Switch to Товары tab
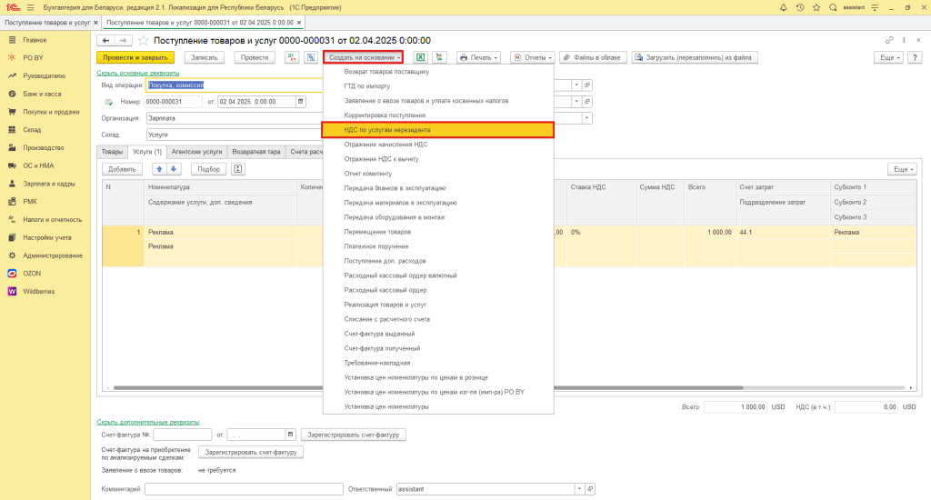 [112, 152]
